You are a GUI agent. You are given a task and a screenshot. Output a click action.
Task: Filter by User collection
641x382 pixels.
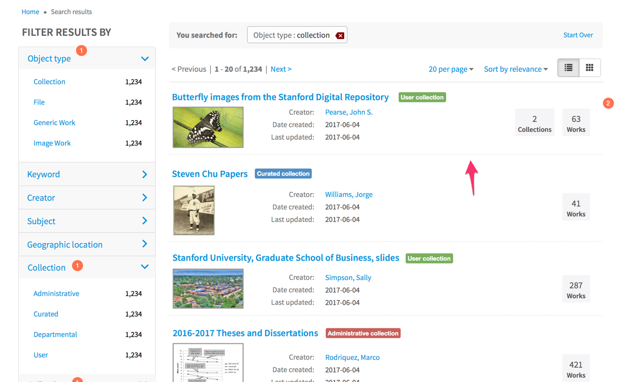click(40, 355)
